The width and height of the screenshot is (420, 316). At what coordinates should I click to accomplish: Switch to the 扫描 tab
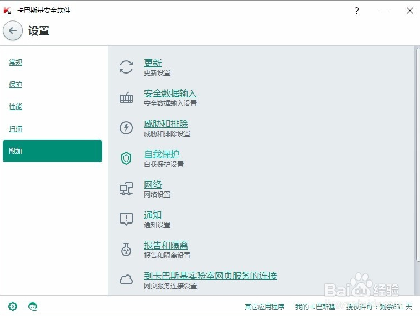click(15, 129)
